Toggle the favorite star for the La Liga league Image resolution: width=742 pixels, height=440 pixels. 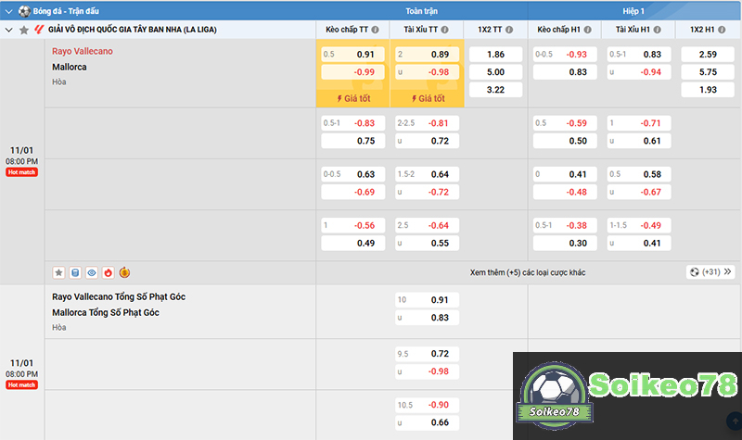tap(24, 30)
